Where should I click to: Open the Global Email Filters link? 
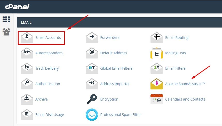(x=116, y=68)
